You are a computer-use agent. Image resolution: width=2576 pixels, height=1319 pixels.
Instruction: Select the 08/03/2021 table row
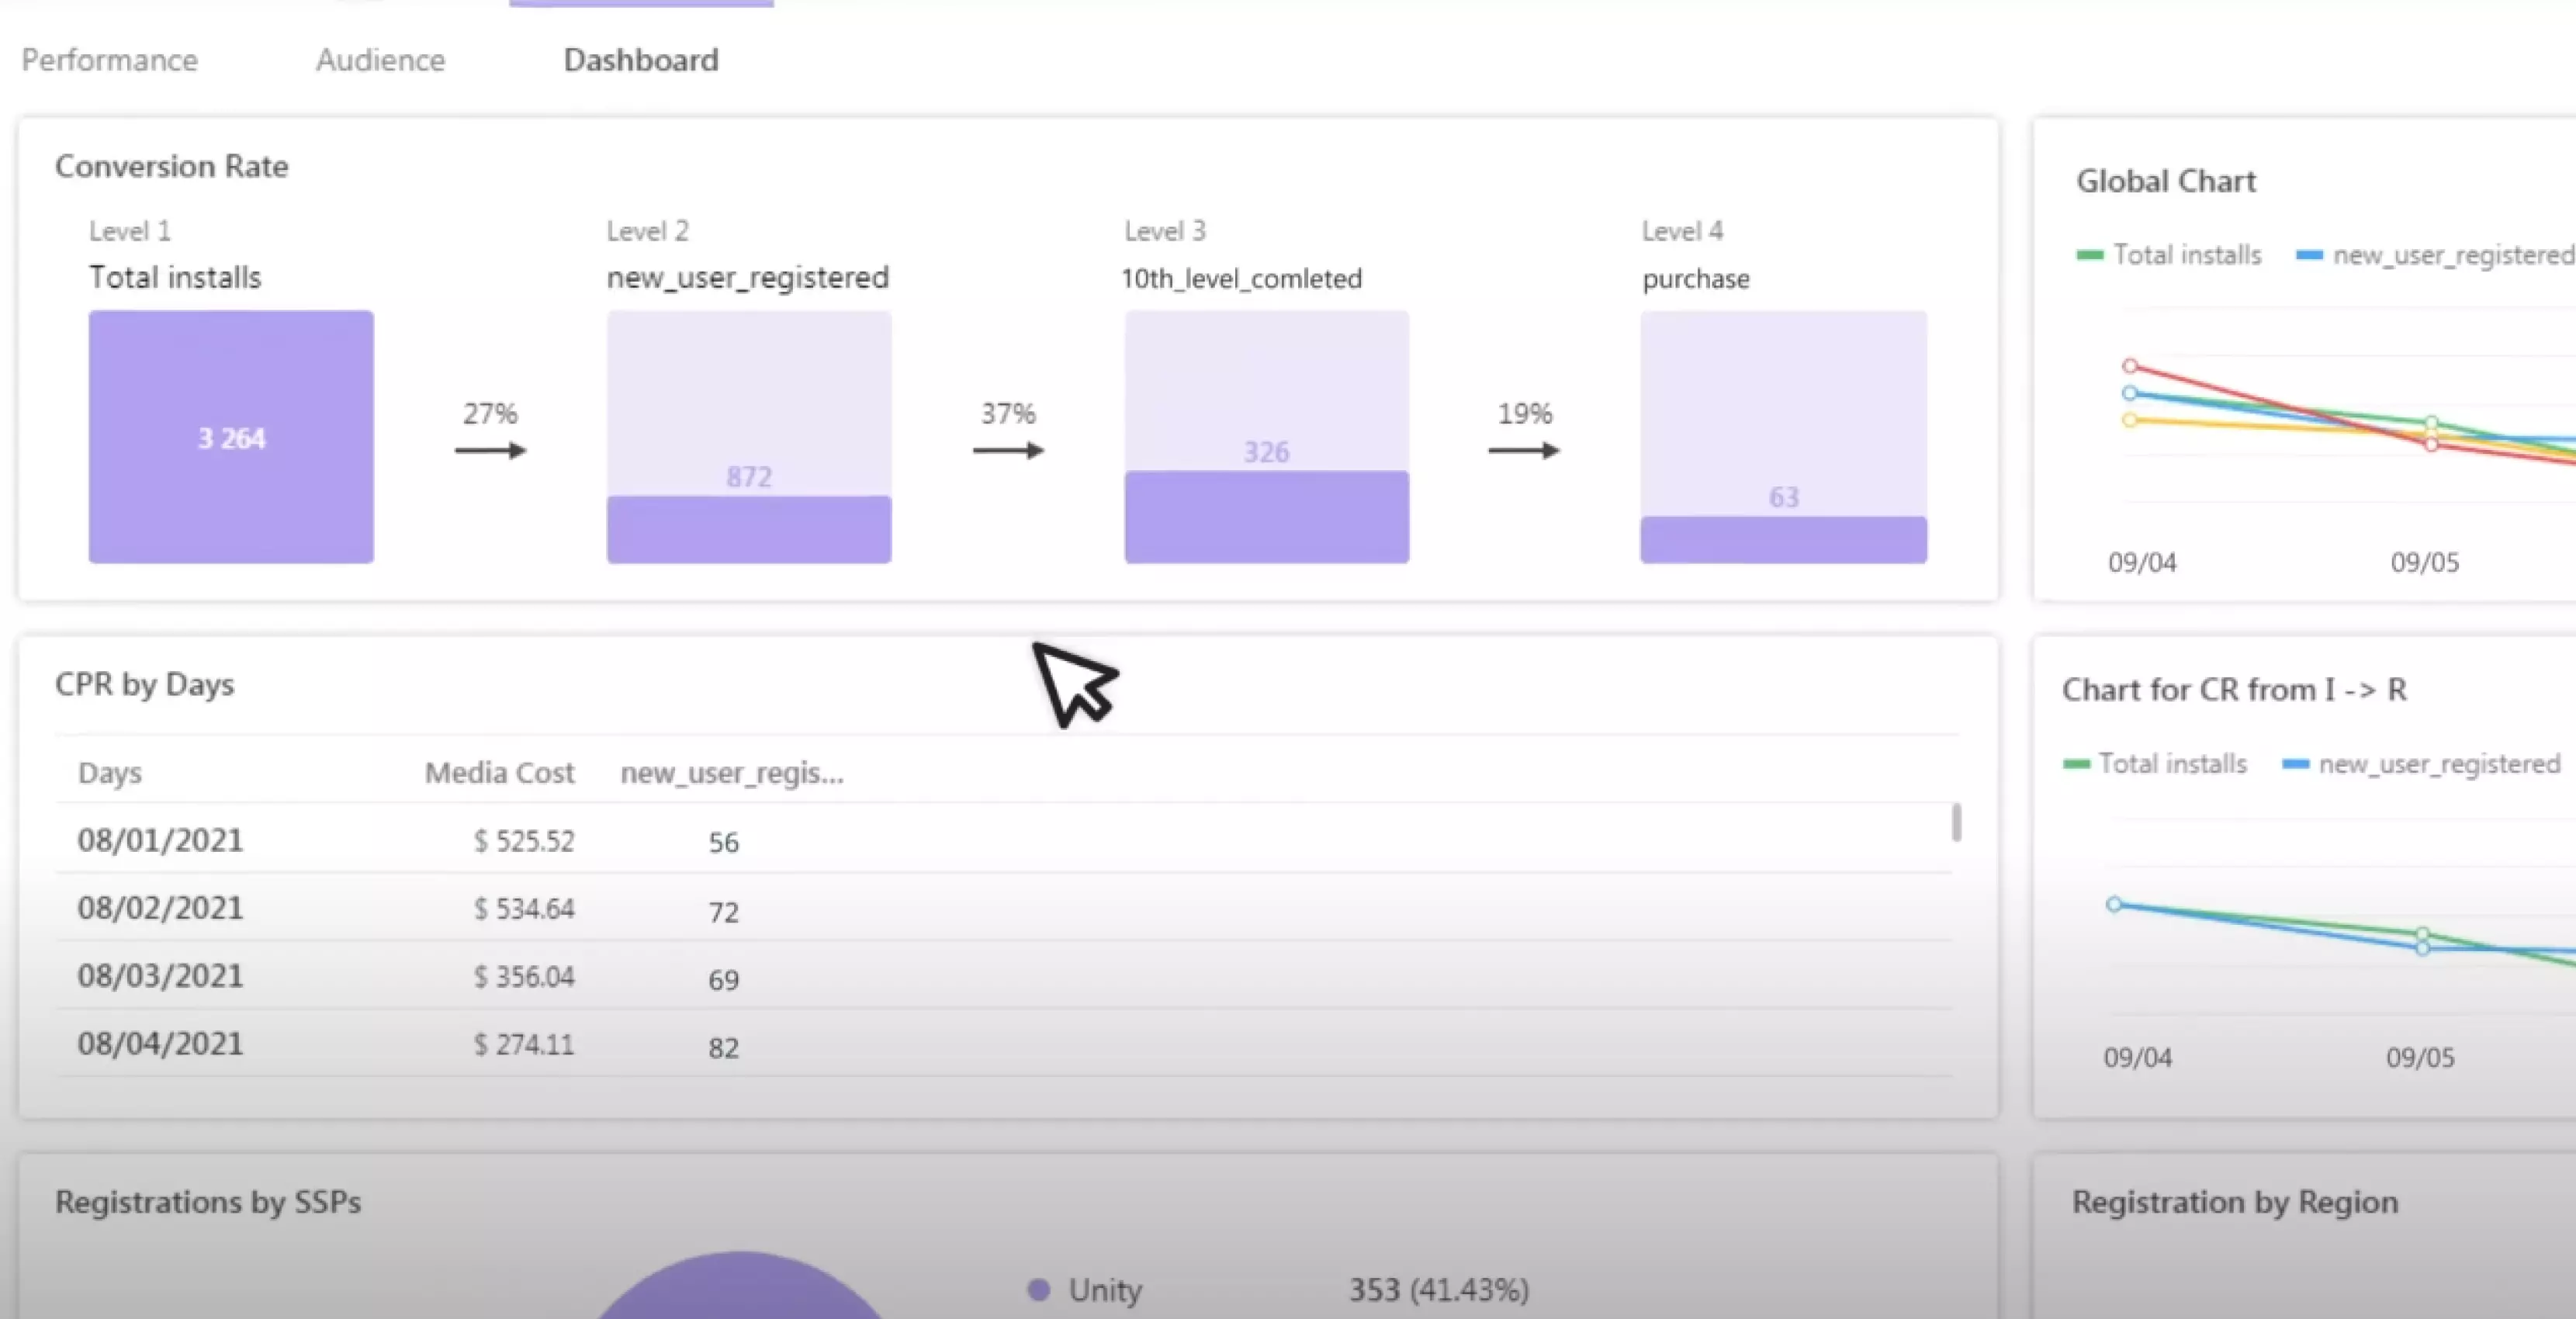[1004, 976]
